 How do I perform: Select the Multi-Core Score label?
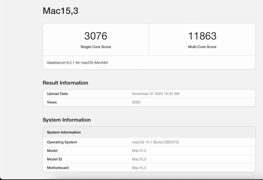click(x=202, y=47)
